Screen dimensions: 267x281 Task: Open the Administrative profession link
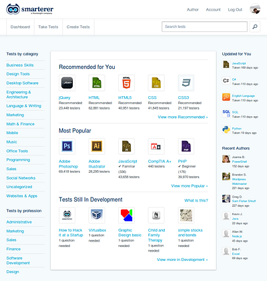point(19,222)
